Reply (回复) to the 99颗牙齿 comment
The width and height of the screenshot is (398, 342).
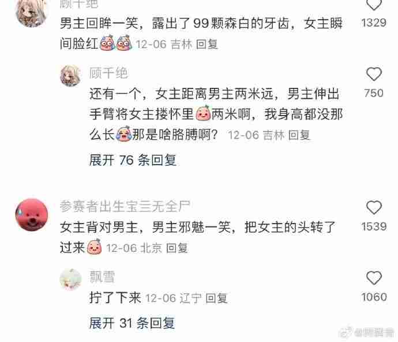pyautogui.click(x=207, y=44)
